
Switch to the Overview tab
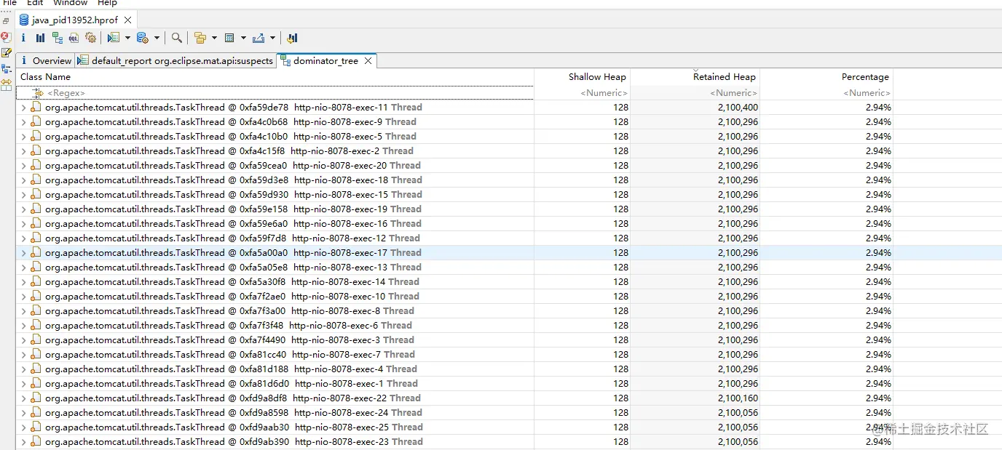click(46, 61)
